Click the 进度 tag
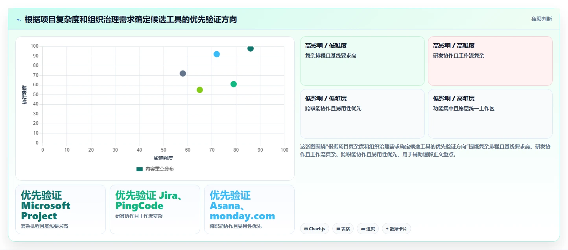This screenshot has width=568, height=250. [368, 229]
